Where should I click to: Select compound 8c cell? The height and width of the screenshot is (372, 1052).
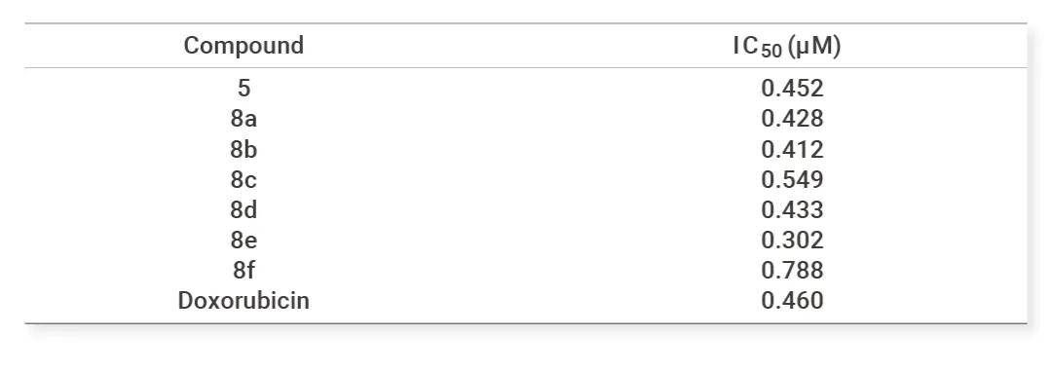tap(244, 179)
